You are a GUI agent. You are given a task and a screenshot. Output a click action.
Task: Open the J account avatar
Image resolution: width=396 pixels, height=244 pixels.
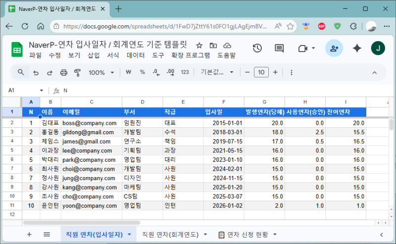[x=378, y=48]
